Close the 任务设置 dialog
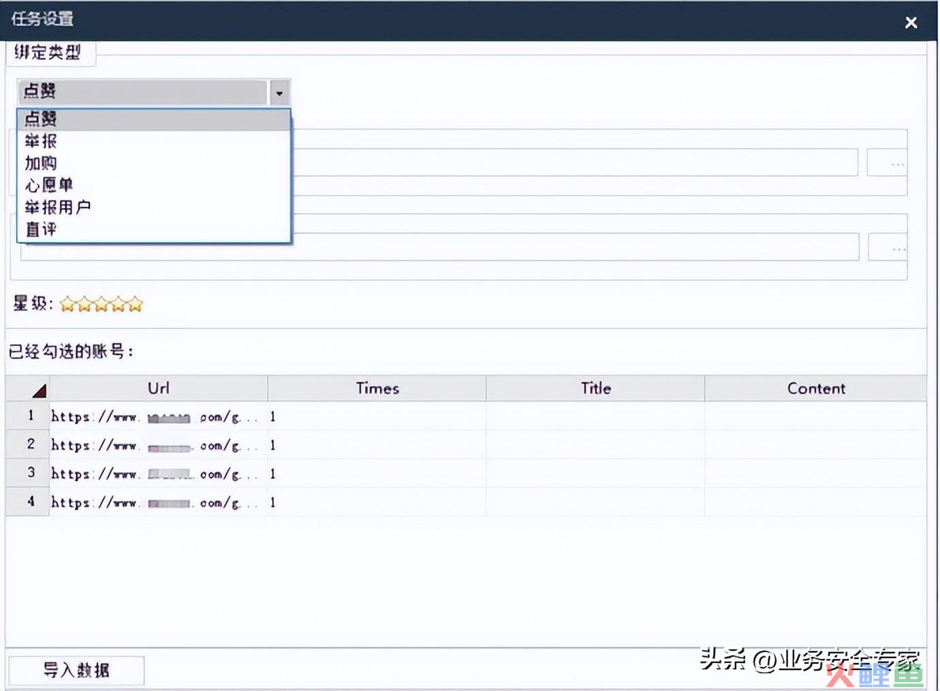 [x=911, y=22]
